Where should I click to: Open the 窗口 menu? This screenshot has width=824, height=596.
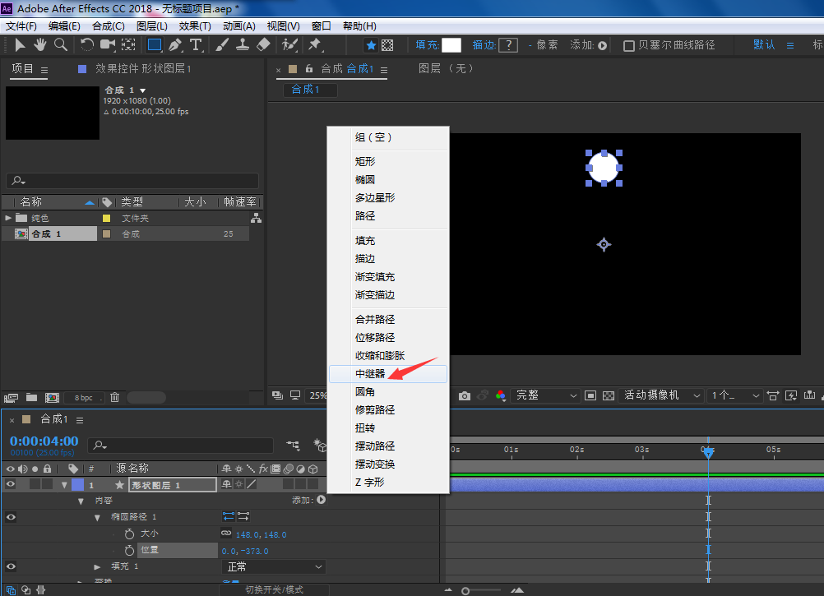tap(321, 25)
